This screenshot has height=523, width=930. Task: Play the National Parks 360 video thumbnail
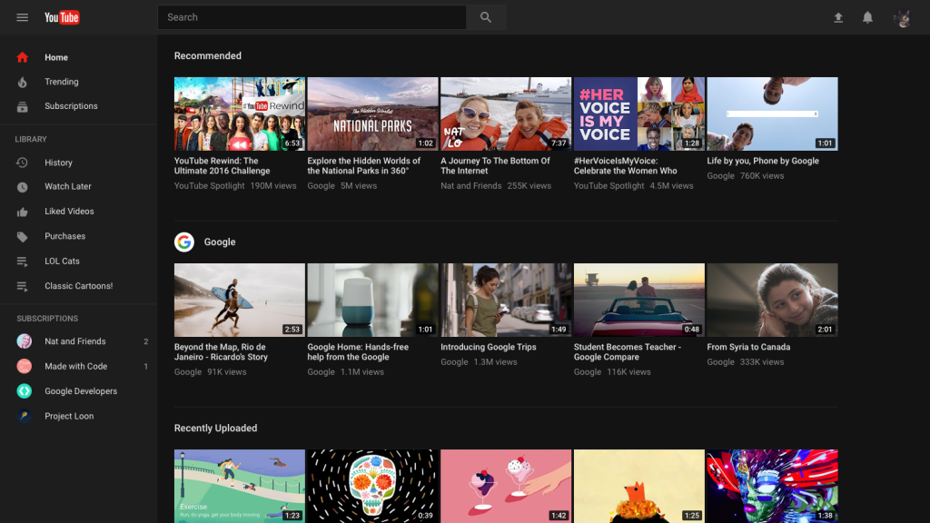(x=372, y=113)
